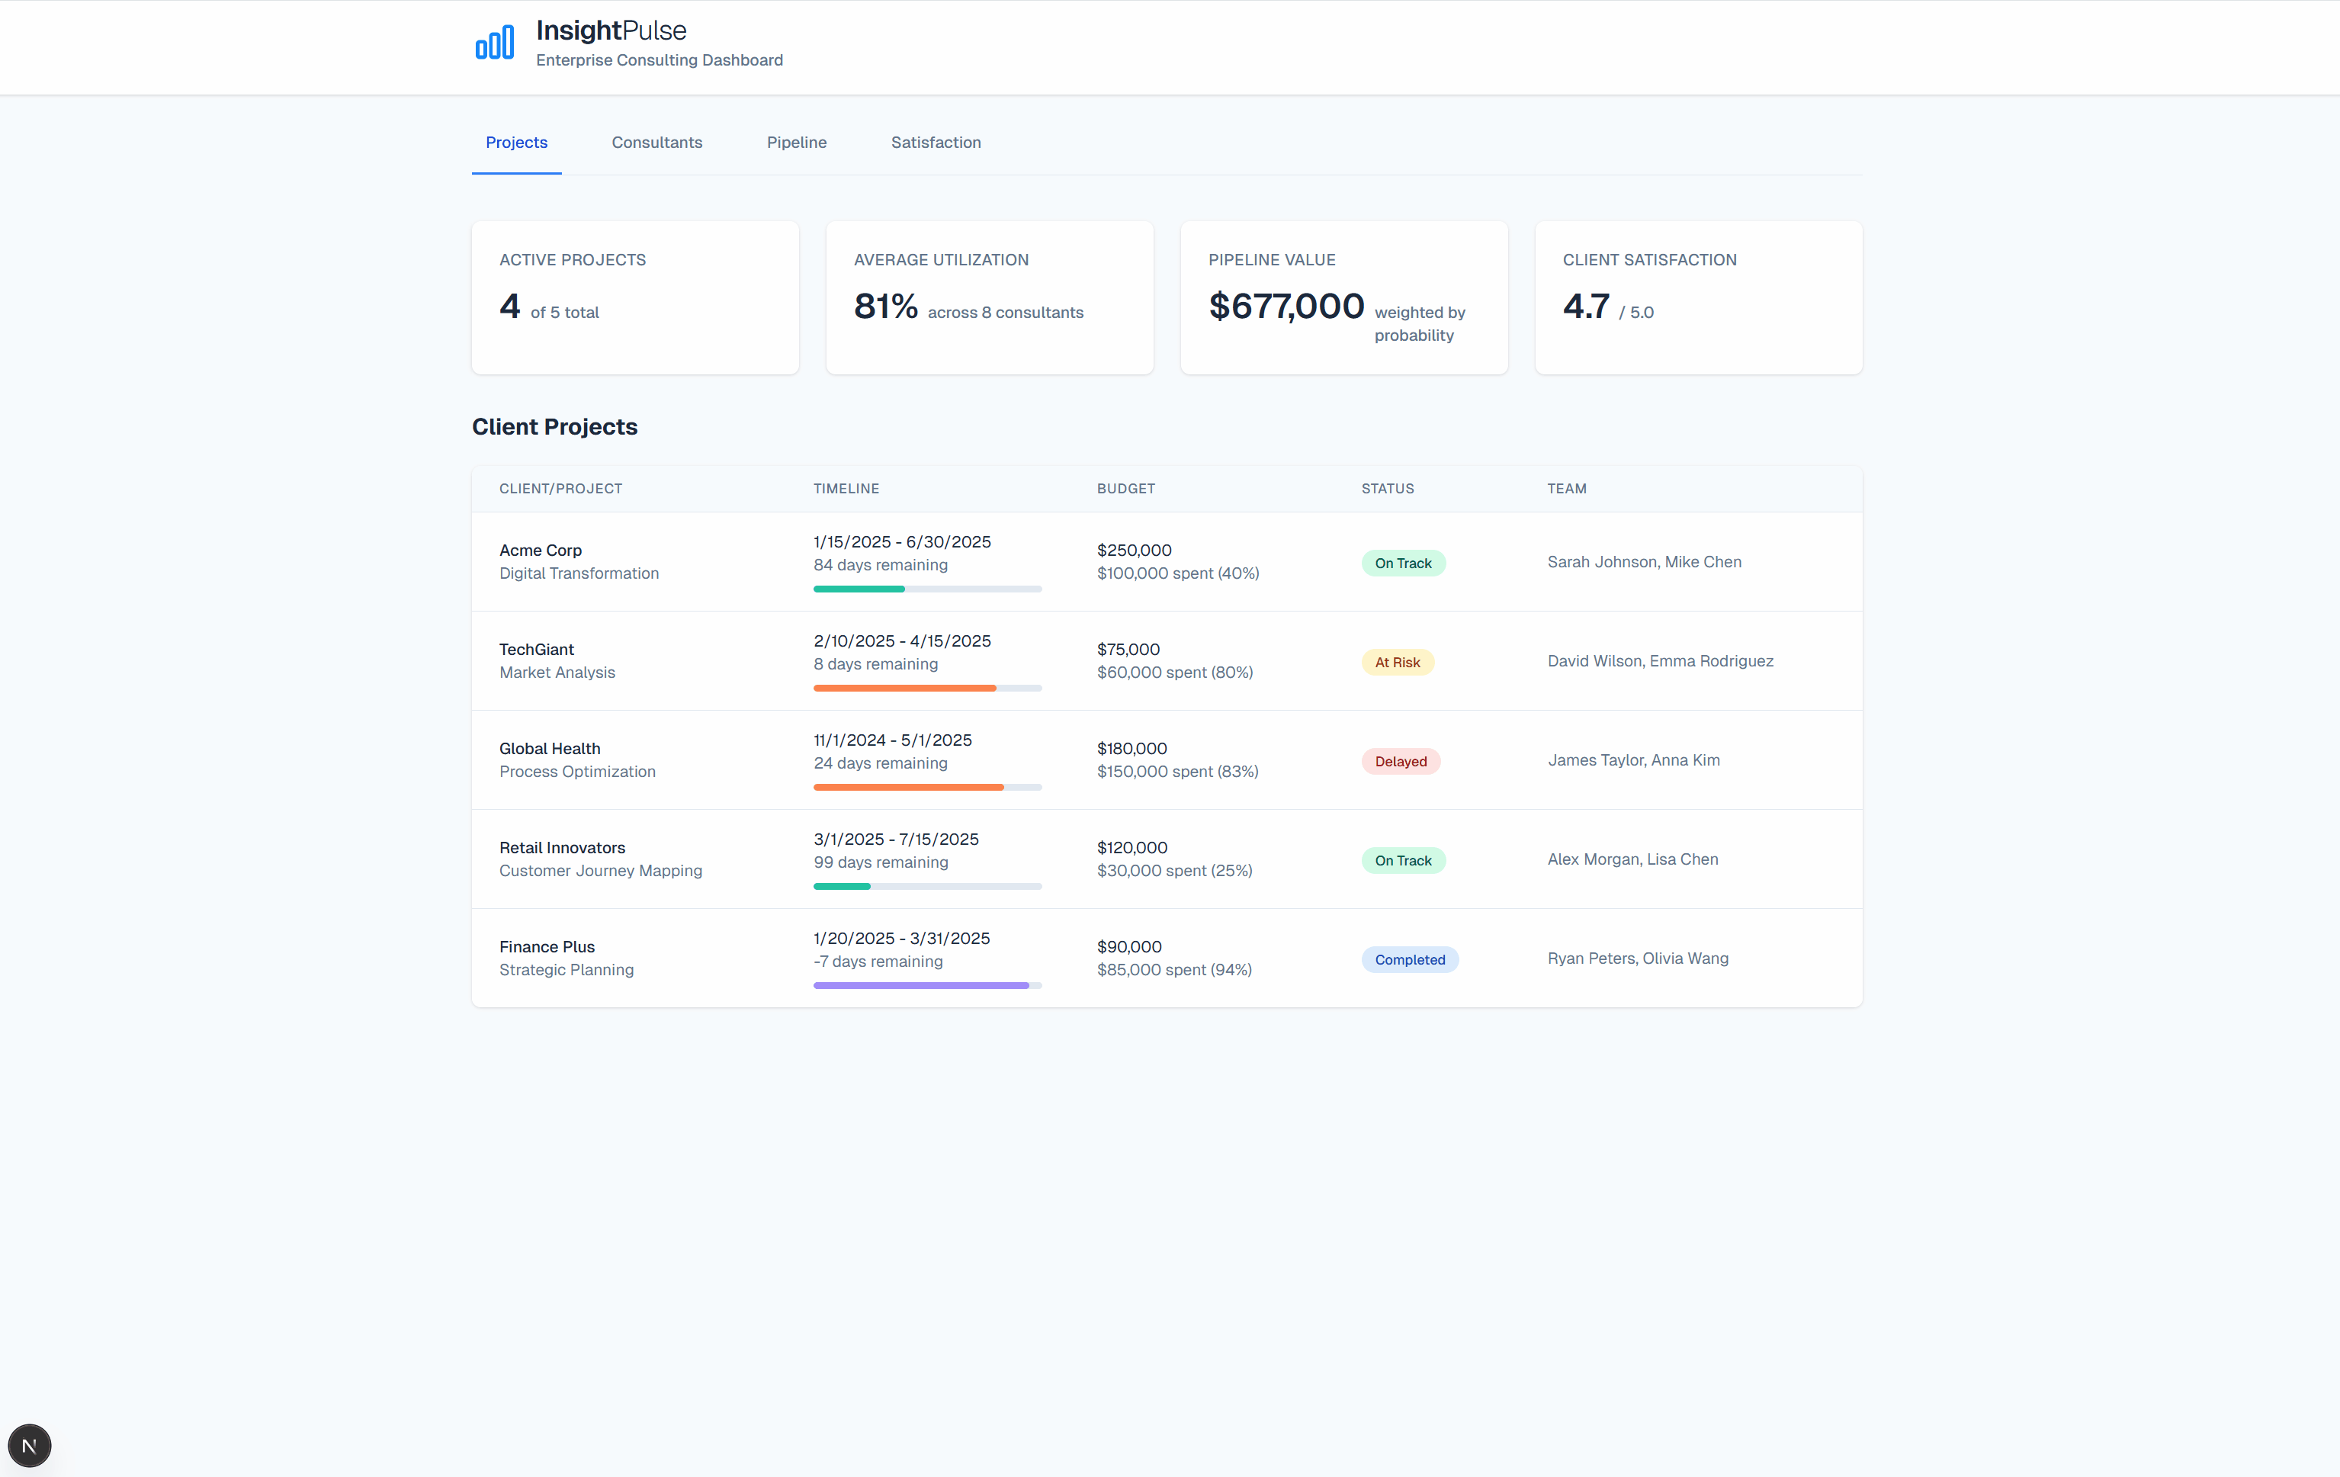Click the Client Satisfaction 4.7 card
The height and width of the screenshot is (1477, 2340).
[1698, 297]
